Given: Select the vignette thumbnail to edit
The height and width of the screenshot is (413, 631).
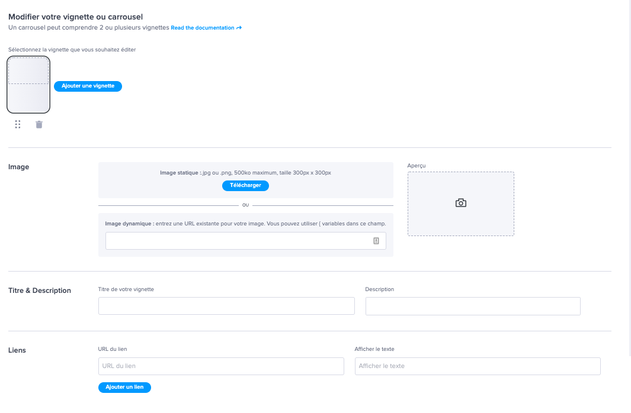Looking at the screenshot, I should 28,85.
